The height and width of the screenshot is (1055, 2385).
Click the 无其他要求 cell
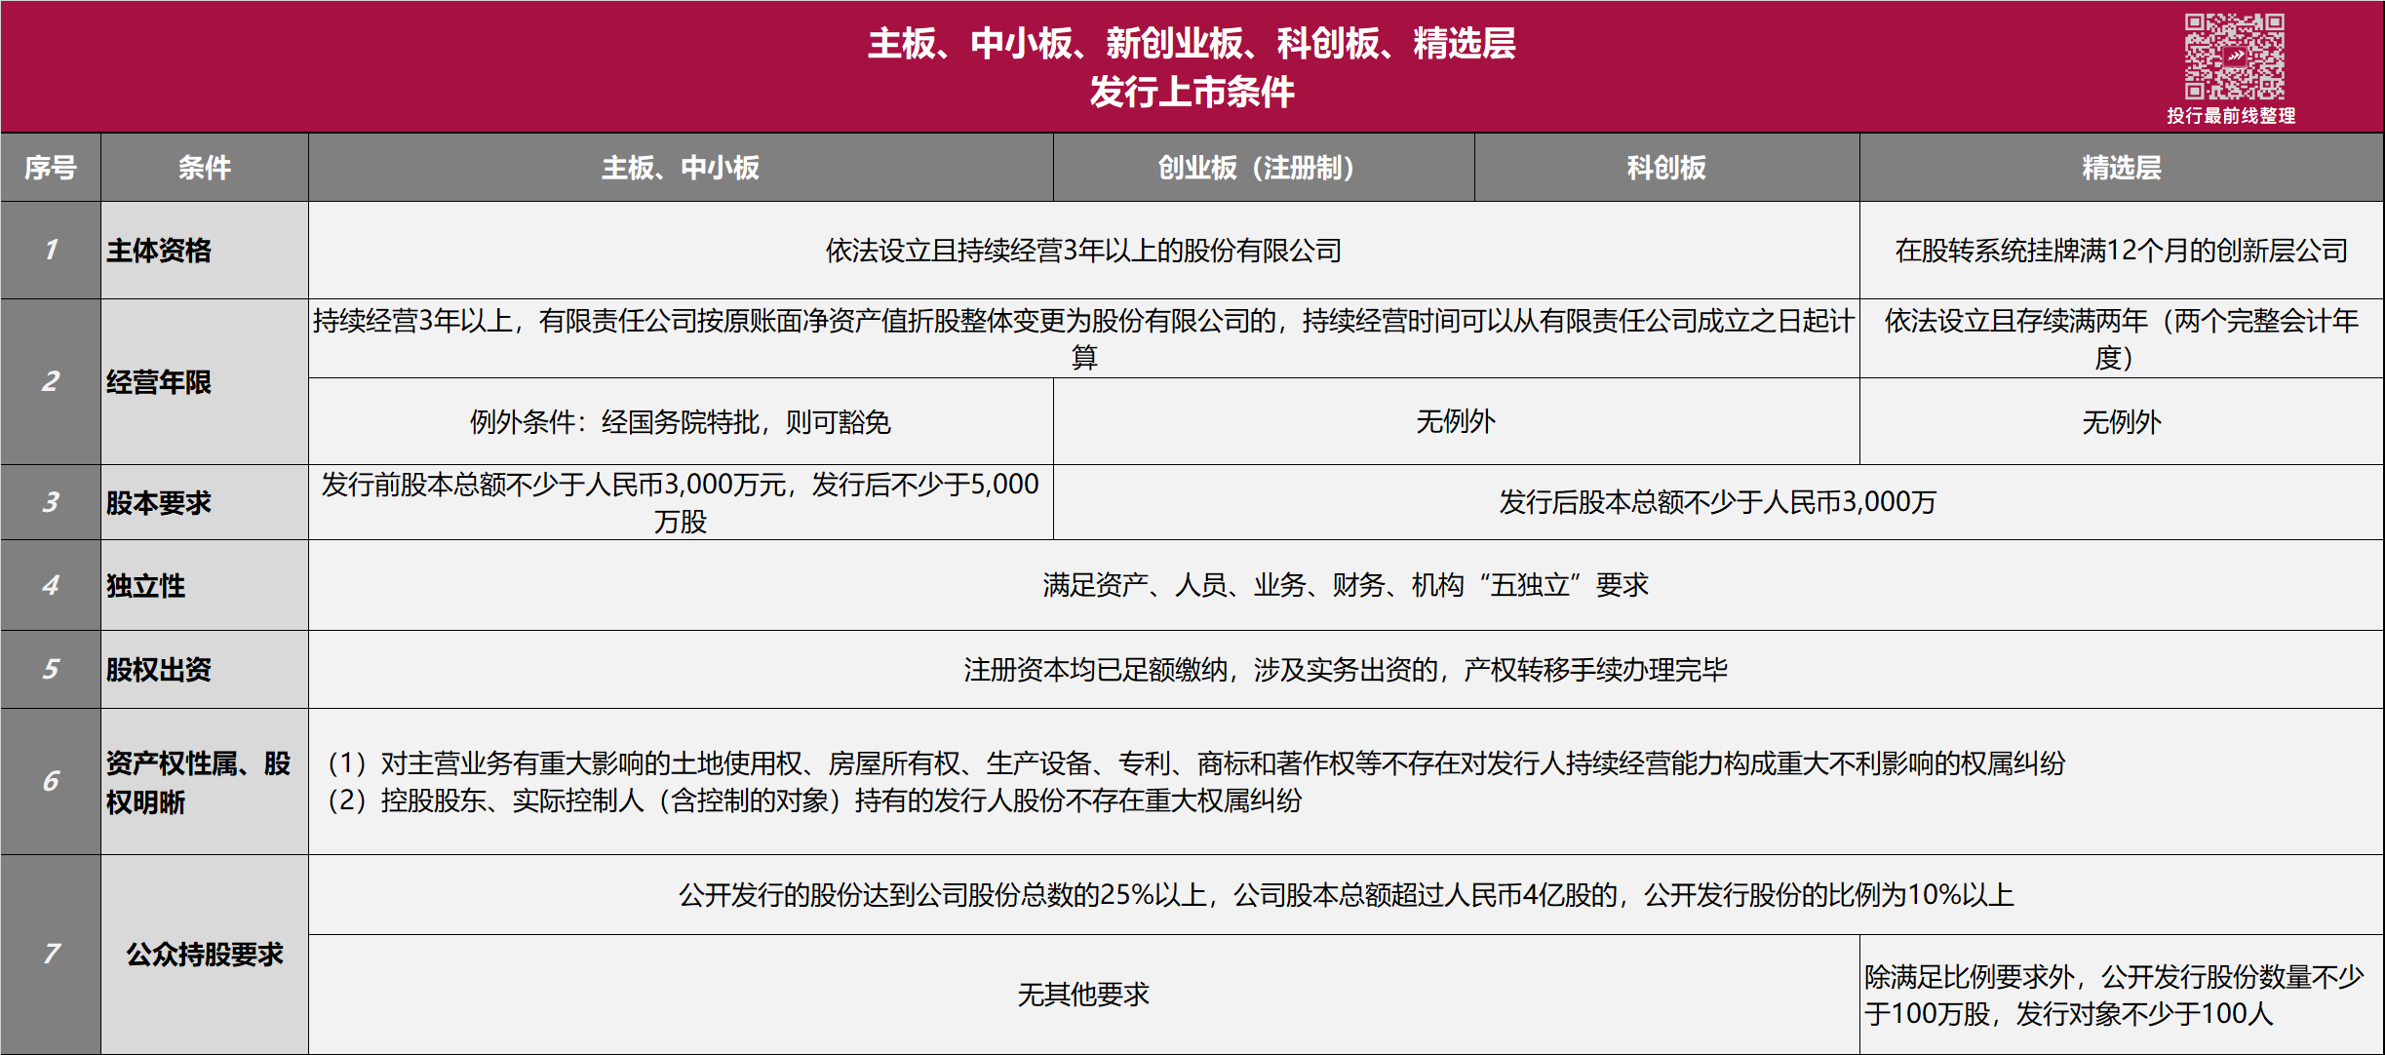1084,995
